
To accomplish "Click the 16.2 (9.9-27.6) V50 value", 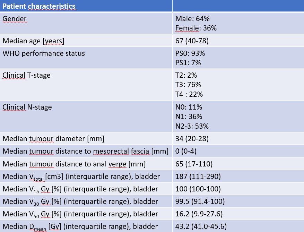I will 199,214.
